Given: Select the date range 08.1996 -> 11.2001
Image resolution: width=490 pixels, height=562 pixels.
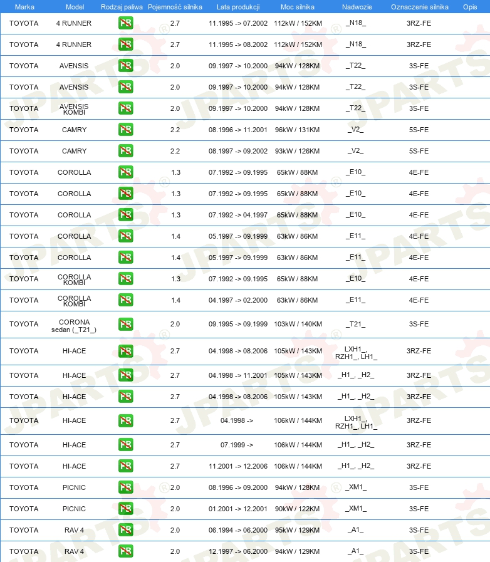Looking at the screenshot, I should coord(238,130).
